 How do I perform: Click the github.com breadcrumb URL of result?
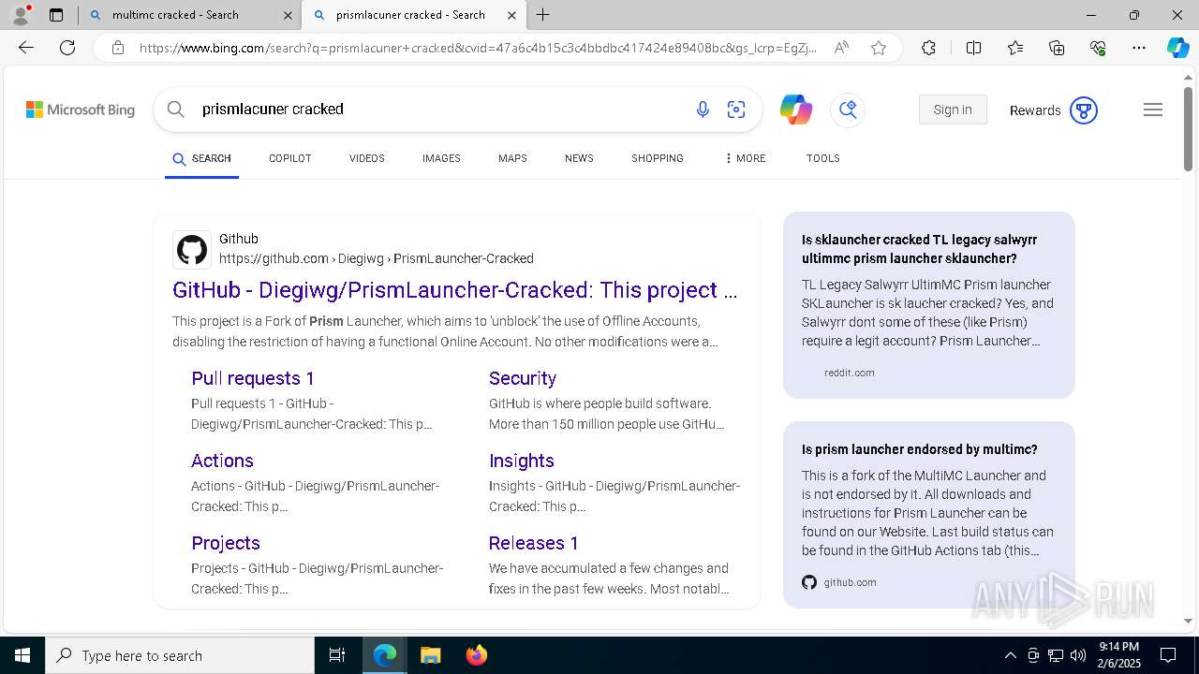pyautogui.click(x=377, y=258)
